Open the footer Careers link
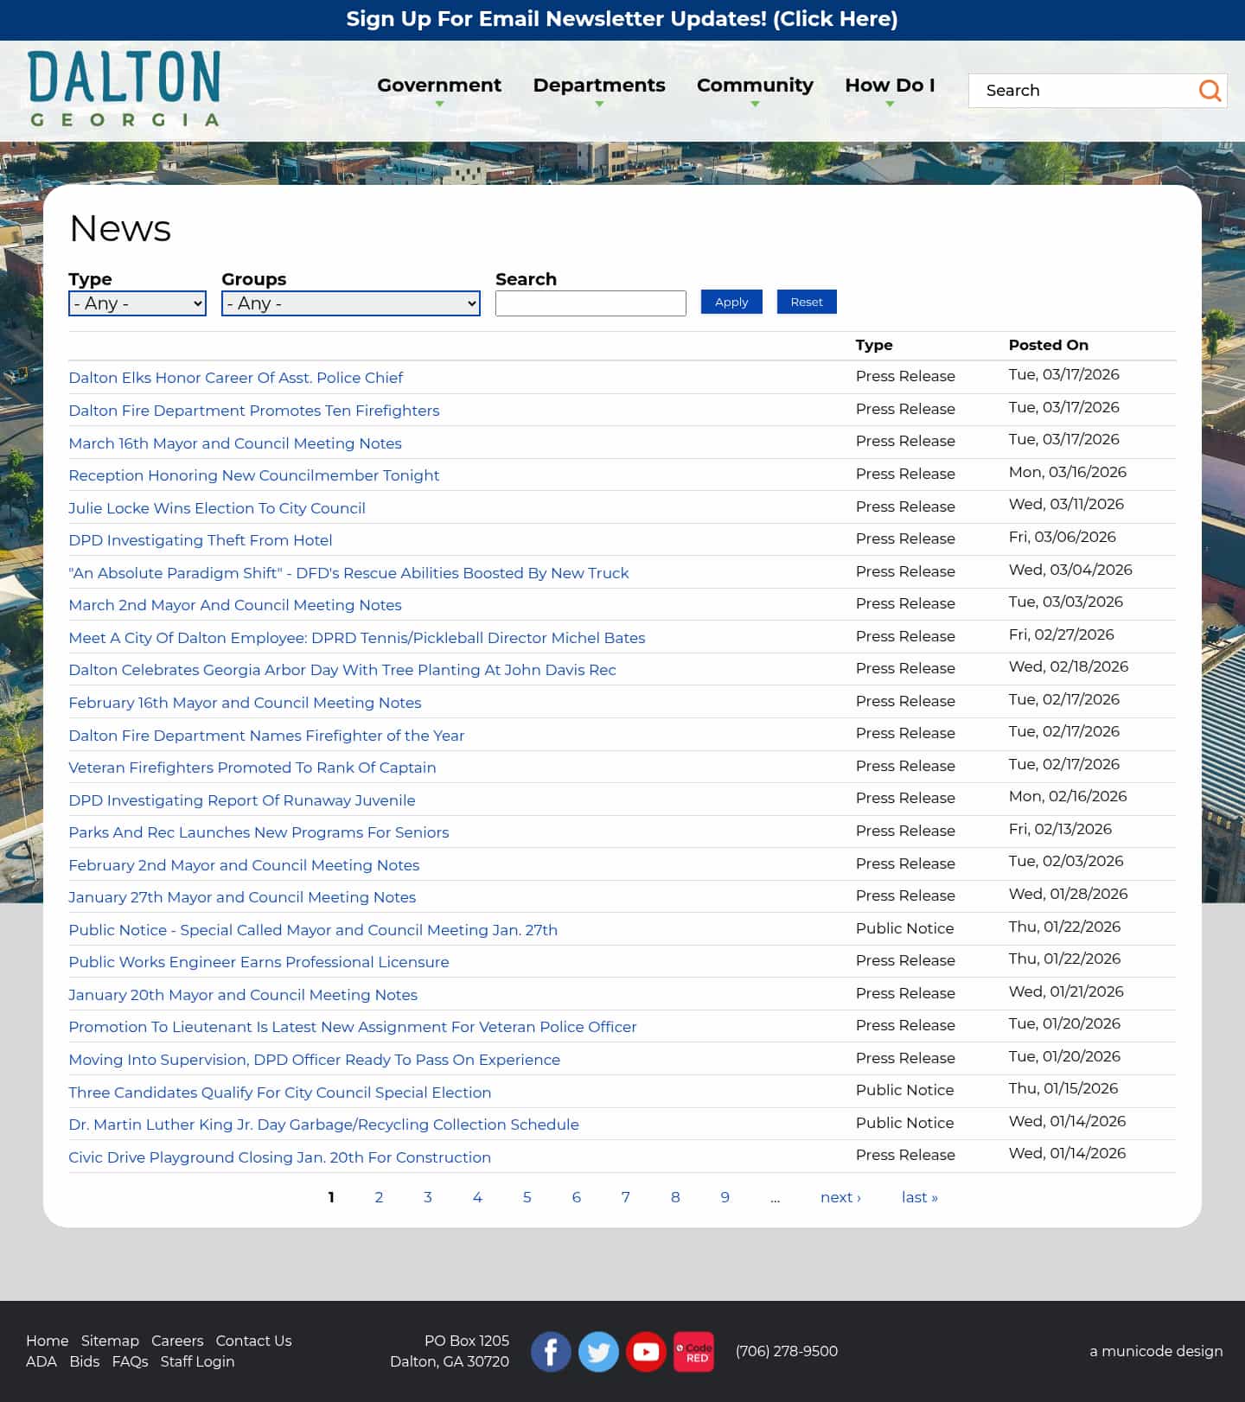 click(x=177, y=1341)
